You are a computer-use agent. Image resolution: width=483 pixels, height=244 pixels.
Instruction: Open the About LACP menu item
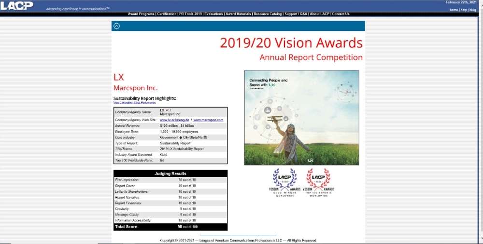pos(319,14)
